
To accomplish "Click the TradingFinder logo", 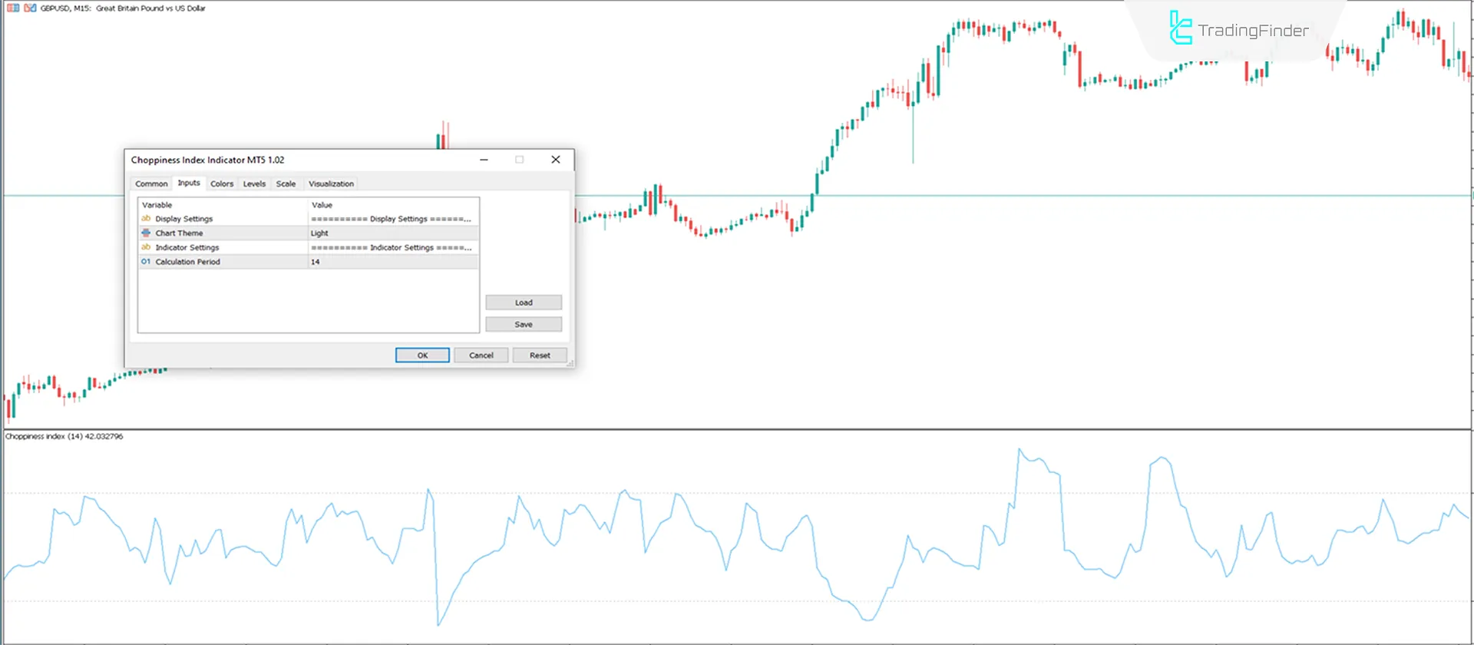I will coord(1238,29).
